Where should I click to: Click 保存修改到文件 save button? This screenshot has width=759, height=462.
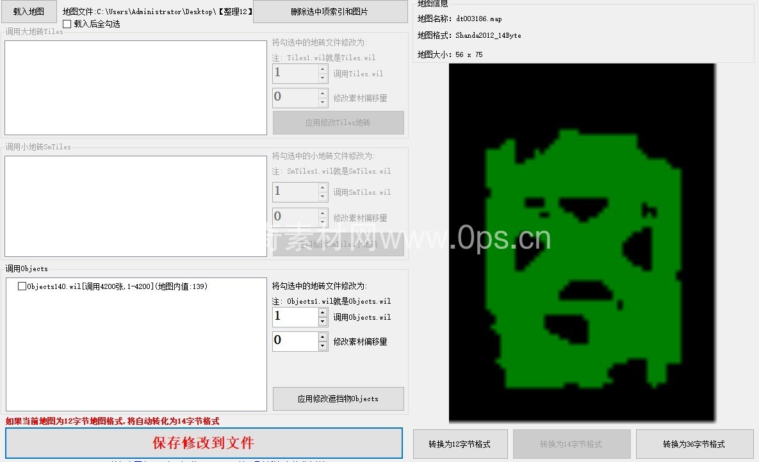[204, 443]
